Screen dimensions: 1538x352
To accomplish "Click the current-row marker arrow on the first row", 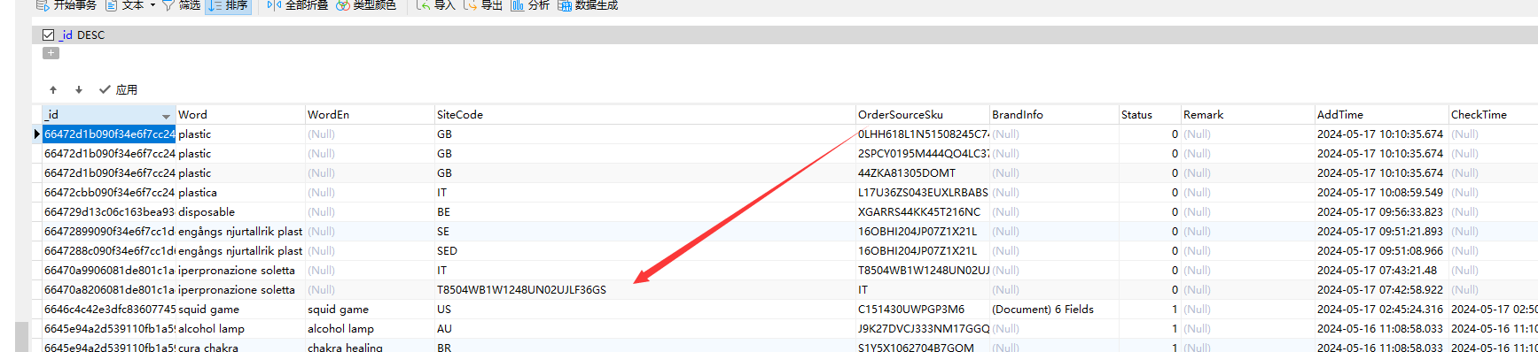I will click(36, 134).
